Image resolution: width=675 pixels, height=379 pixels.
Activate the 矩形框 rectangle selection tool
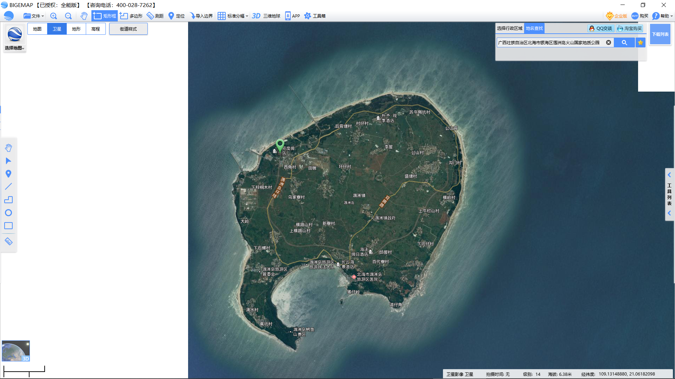tap(104, 16)
